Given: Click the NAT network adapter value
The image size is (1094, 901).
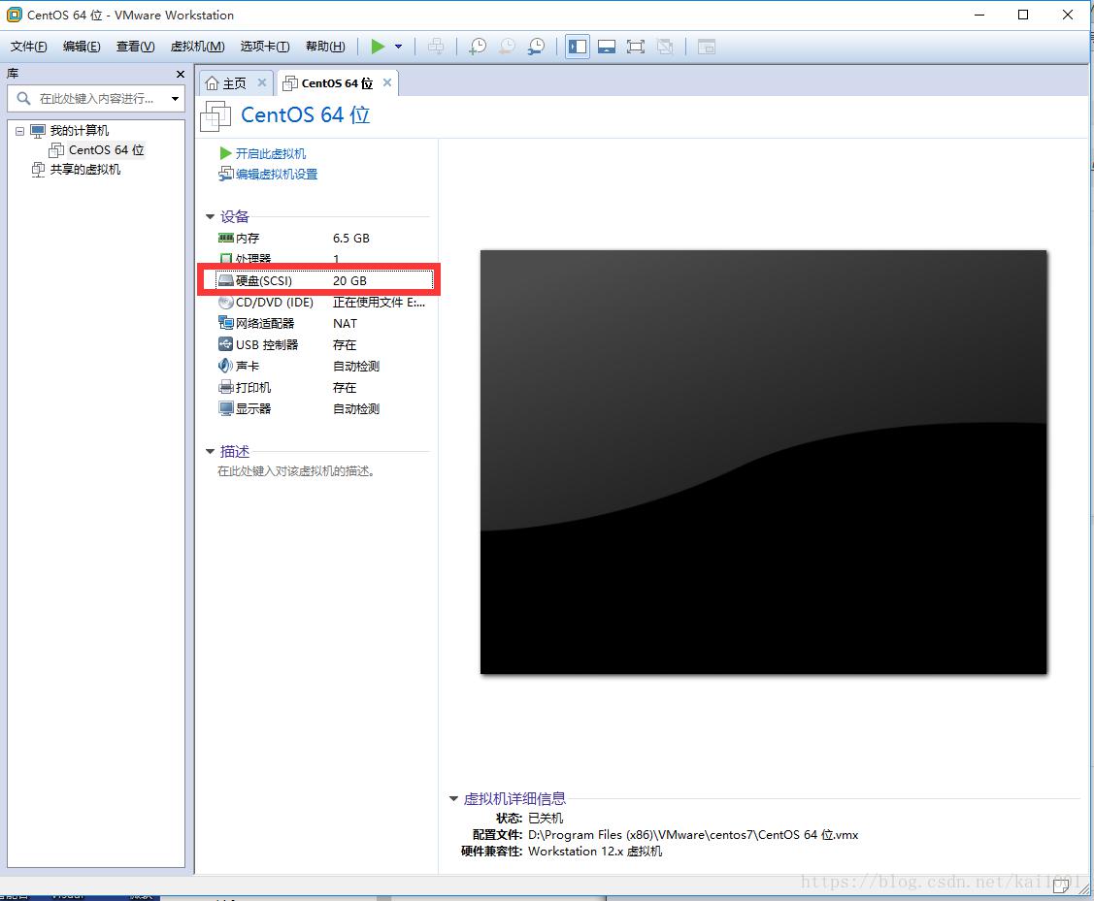Looking at the screenshot, I should (x=345, y=323).
